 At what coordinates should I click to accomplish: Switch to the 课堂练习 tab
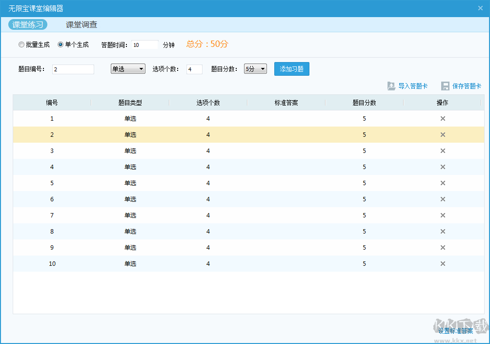pyautogui.click(x=28, y=25)
